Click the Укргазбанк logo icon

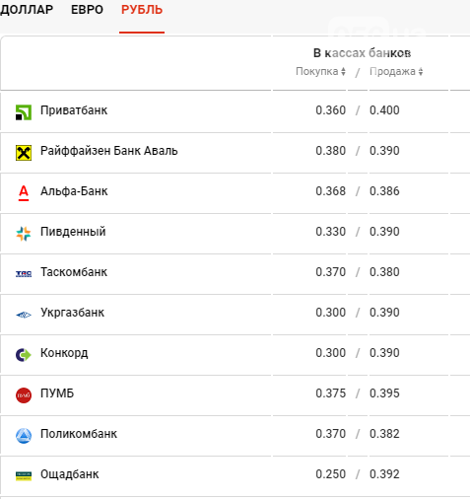pyautogui.click(x=24, y=315)
